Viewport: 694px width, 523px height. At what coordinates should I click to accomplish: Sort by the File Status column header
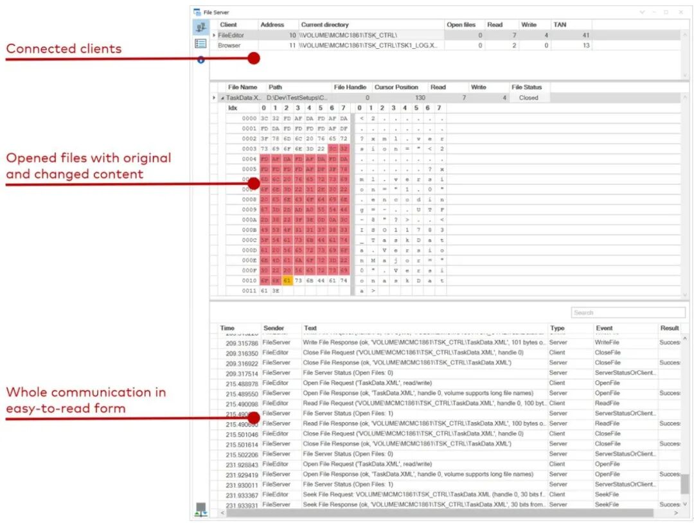click(527, 87)
